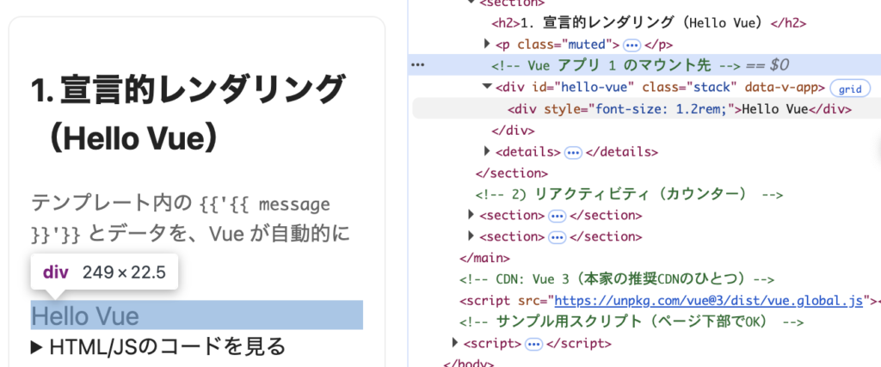The width and height of the screenshot is (881, 367).
Task: Click the テンプレート内の description paragraph on the page
Action: 190,218
